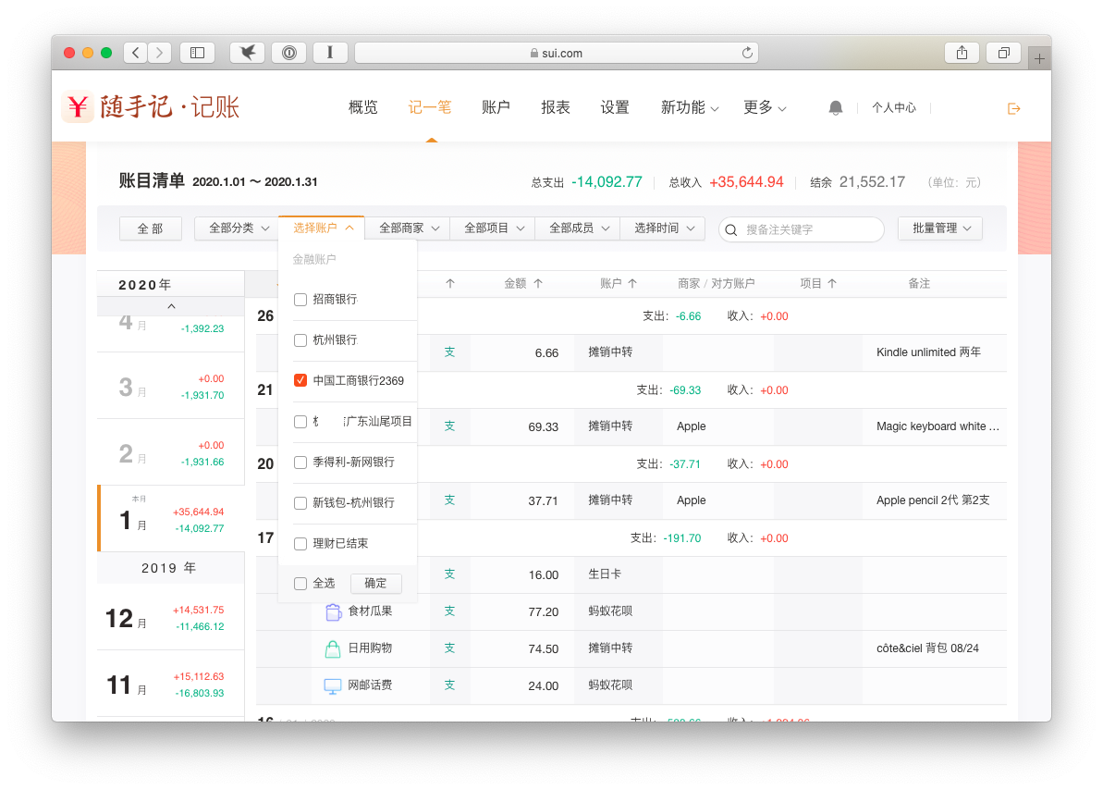Tick the 全选 select-all checkbox
The width and height of the screenshot is (1103, 790).
(300, 583)
